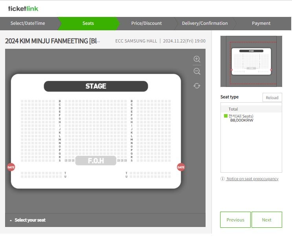Select the green All Seats color swatch
Image resolution: width=292 pixels, height=247 pixels.
[226, 116]
